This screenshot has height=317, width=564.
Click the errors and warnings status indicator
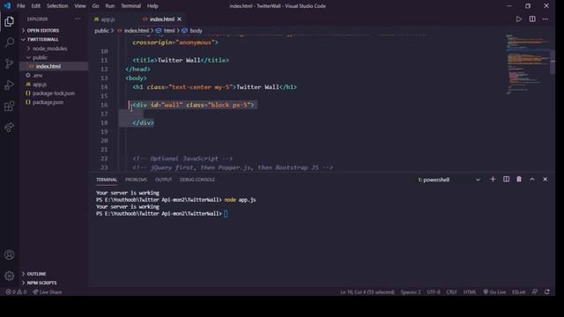[x=16, y=291]
